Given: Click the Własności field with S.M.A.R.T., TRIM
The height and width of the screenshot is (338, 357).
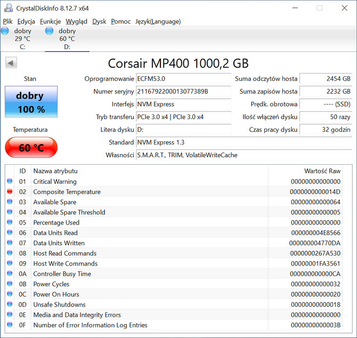Looking at the screenshot, I should click(244, 155).
